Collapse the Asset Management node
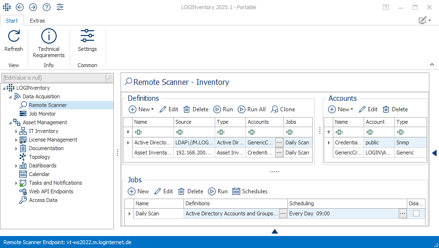Image resolution: width=439 pixels, height=248 pixels. coord(10,122)
